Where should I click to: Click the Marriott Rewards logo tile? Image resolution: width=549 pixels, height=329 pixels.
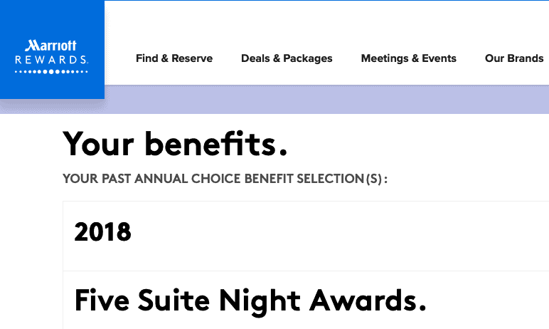(x=52, y=49)
